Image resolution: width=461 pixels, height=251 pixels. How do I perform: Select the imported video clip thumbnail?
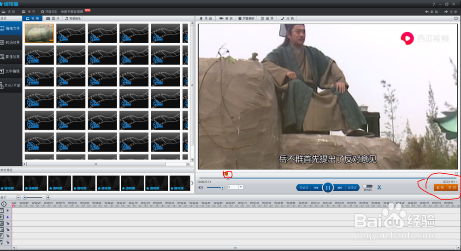click(39, 34)
